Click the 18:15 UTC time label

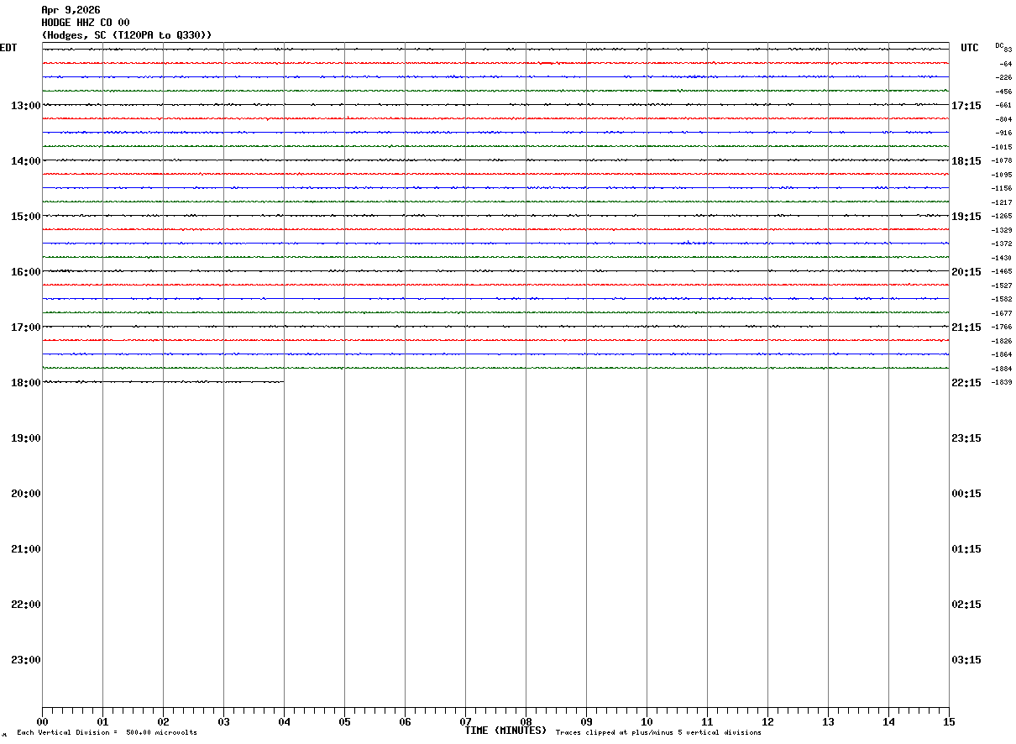point(966,161)
